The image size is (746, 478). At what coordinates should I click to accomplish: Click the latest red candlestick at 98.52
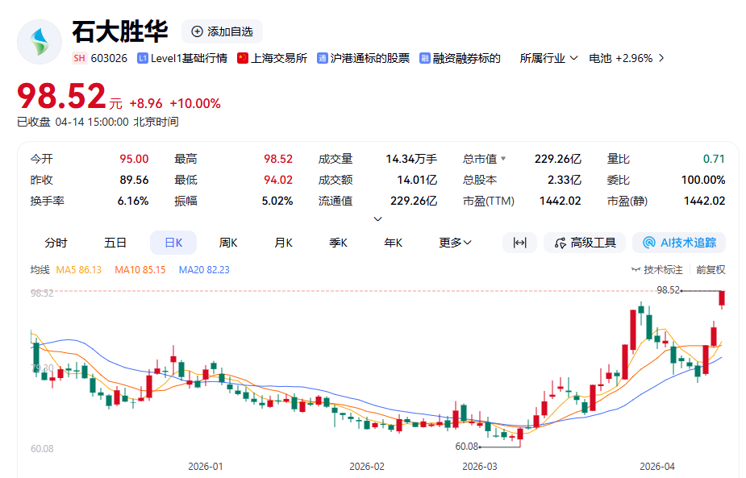pos(723,298)
